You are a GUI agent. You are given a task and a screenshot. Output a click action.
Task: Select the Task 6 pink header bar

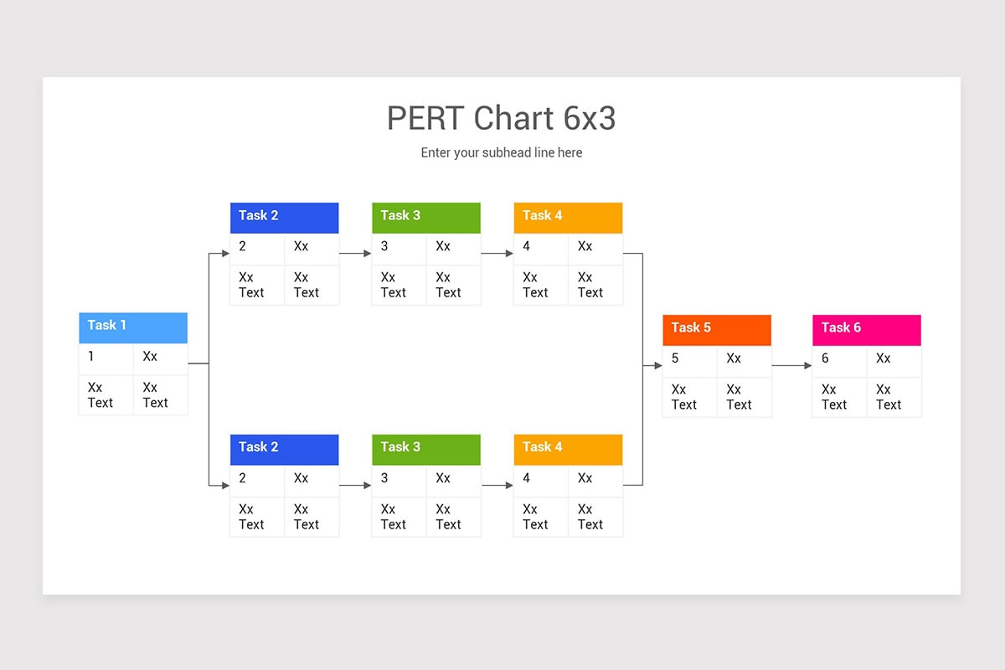pos(866,329)
